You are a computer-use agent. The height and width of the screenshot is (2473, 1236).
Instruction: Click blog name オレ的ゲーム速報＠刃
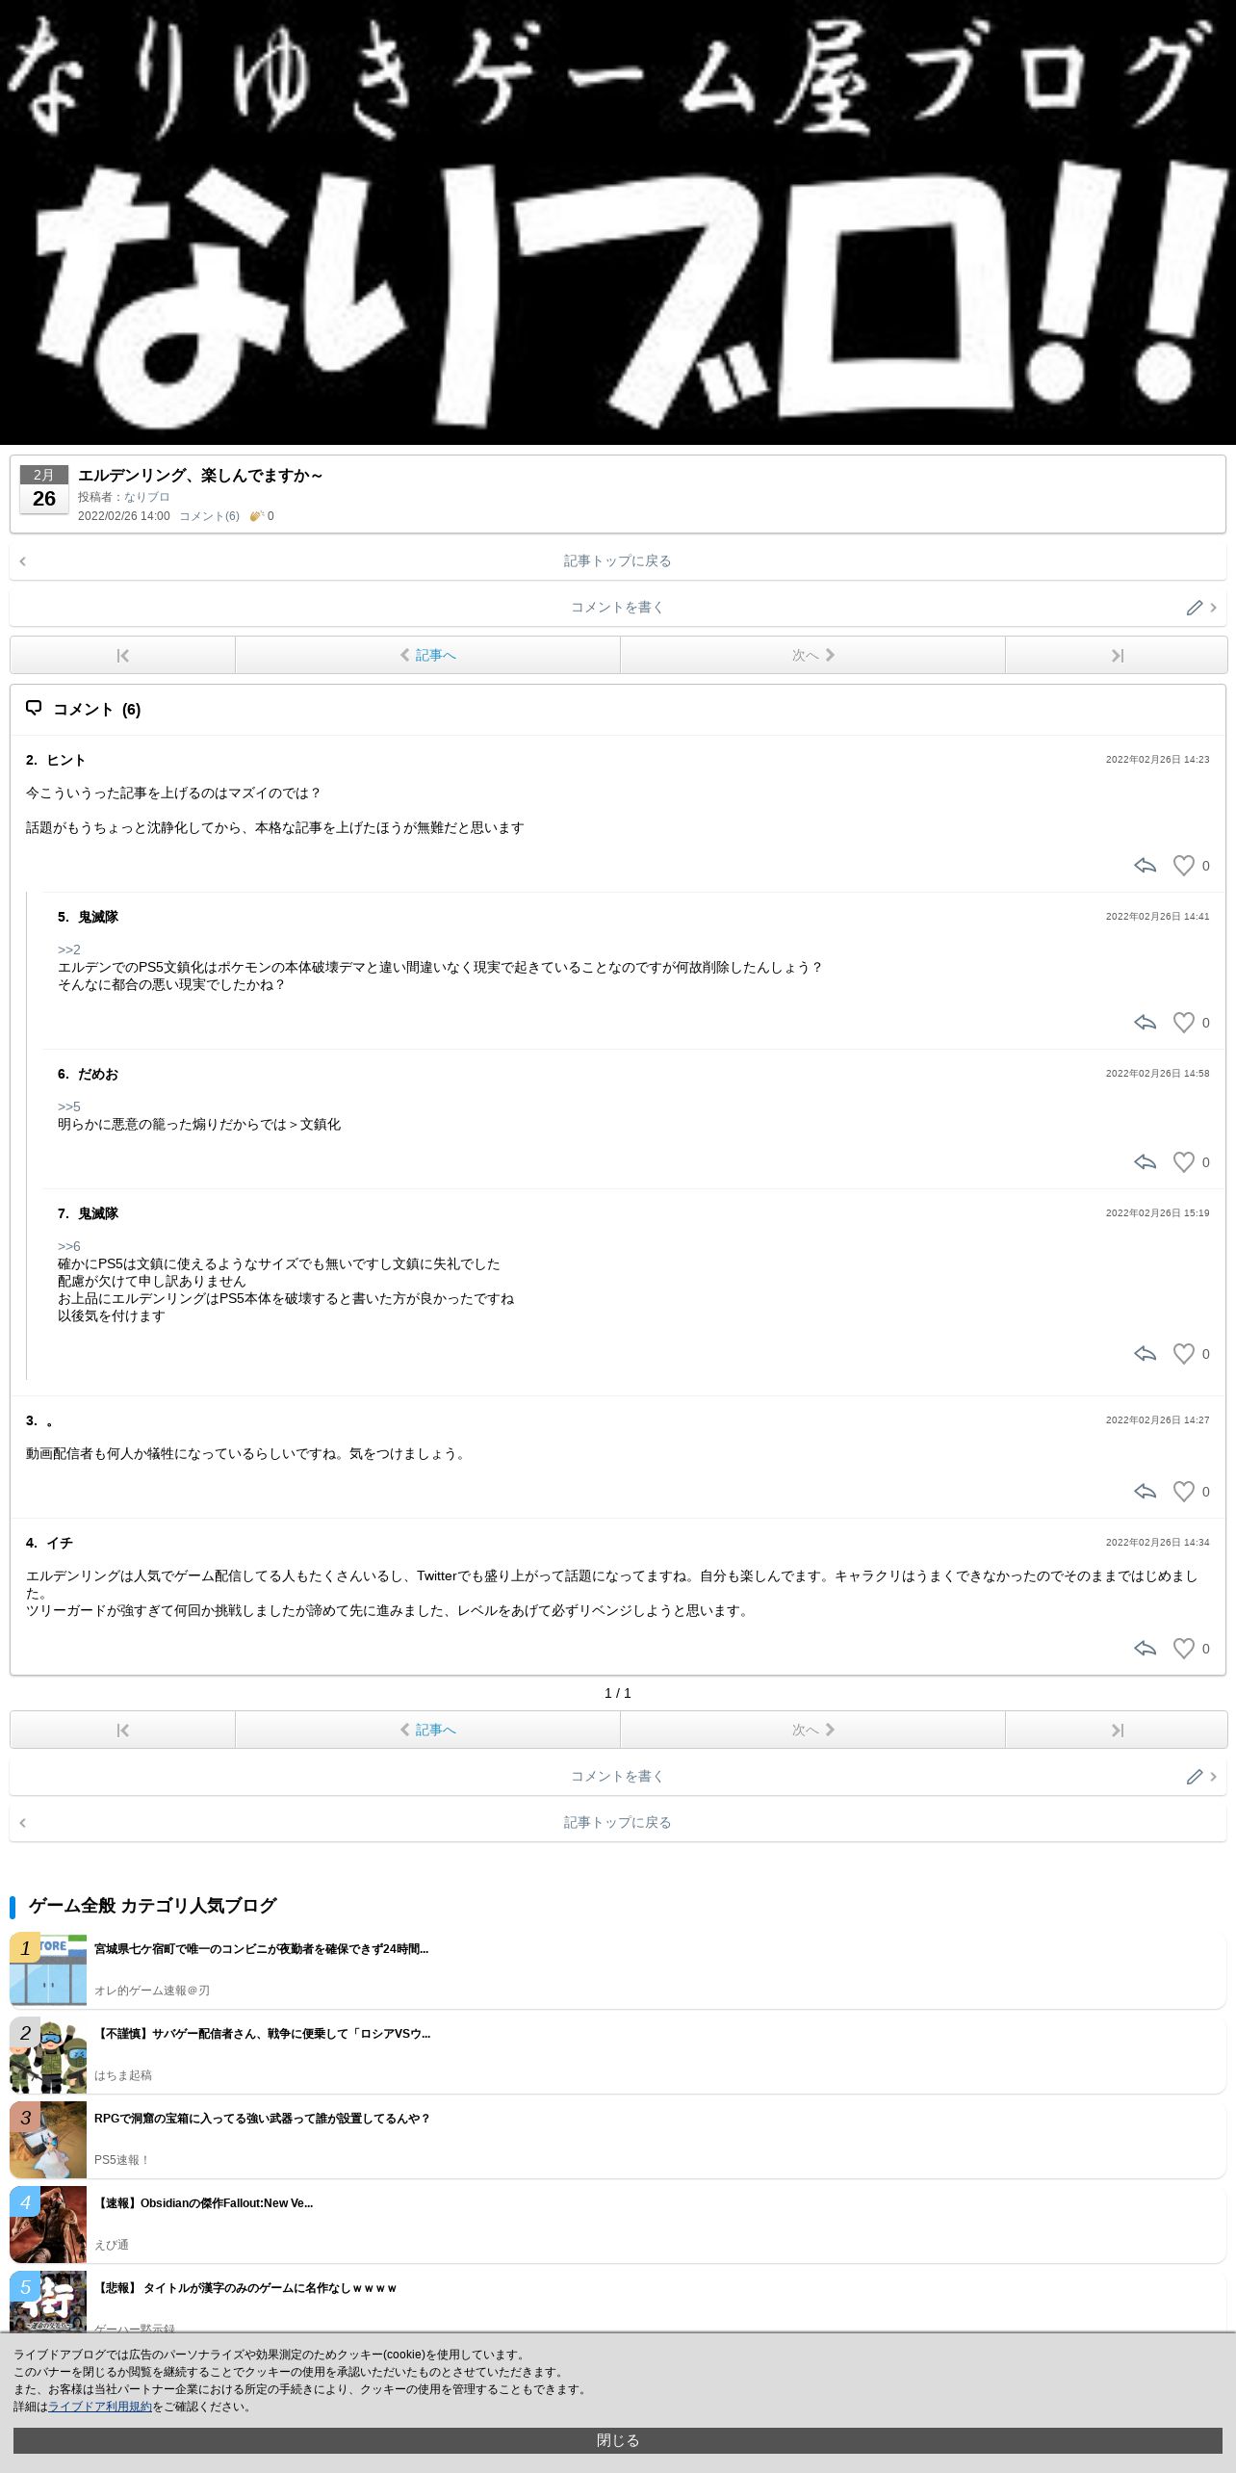(x=152, y=1991)
